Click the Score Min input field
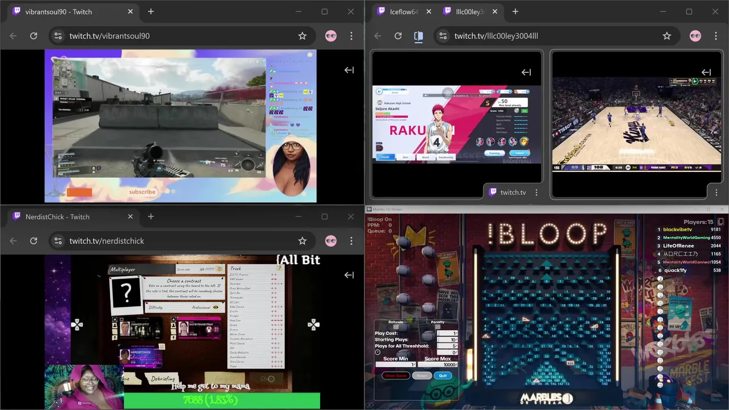This screenshot has width=729, height=410. [396, 364]
